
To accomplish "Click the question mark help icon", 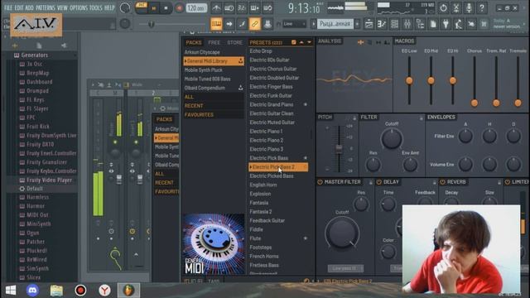I will point(482,7).
